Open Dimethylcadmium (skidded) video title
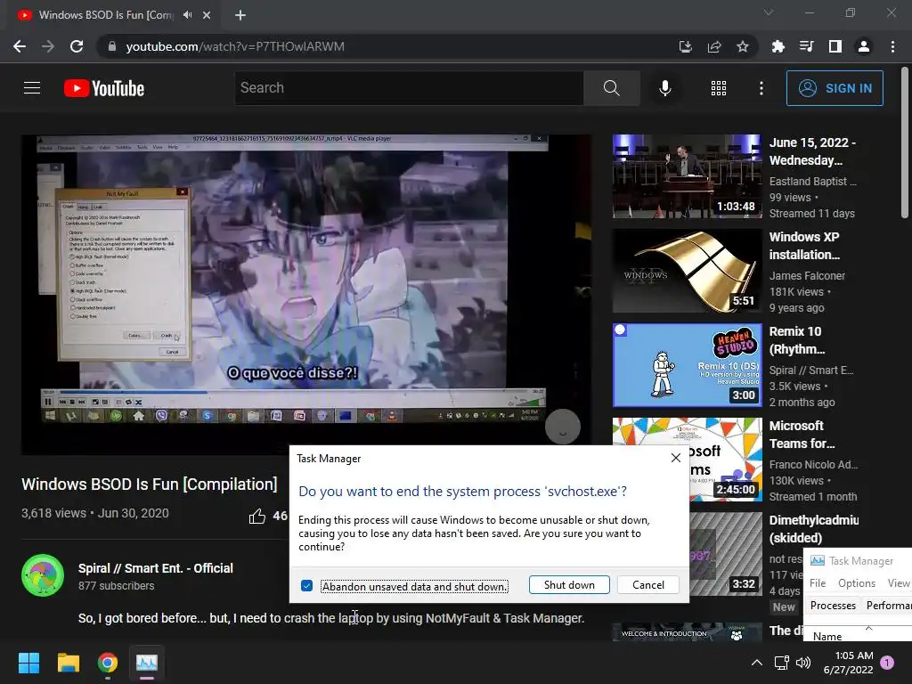 [x=814, y=529]
